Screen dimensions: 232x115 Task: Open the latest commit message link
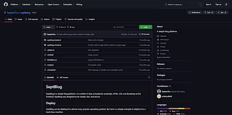click(75, 34)
